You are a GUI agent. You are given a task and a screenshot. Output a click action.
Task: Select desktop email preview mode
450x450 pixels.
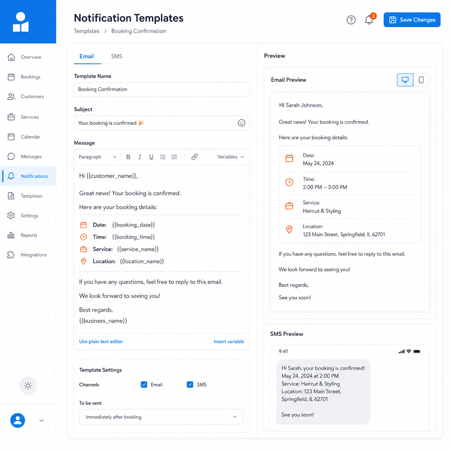[x=405, y=80]
